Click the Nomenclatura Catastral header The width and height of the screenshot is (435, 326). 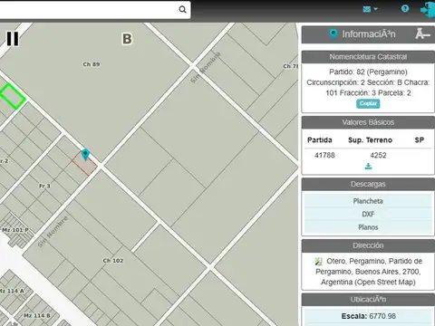tap(368, 57)
